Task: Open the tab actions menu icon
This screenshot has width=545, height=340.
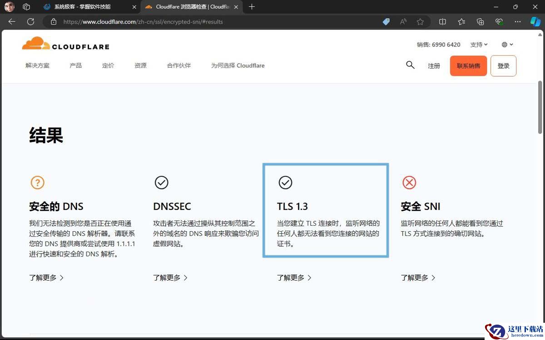Action: 26,7
